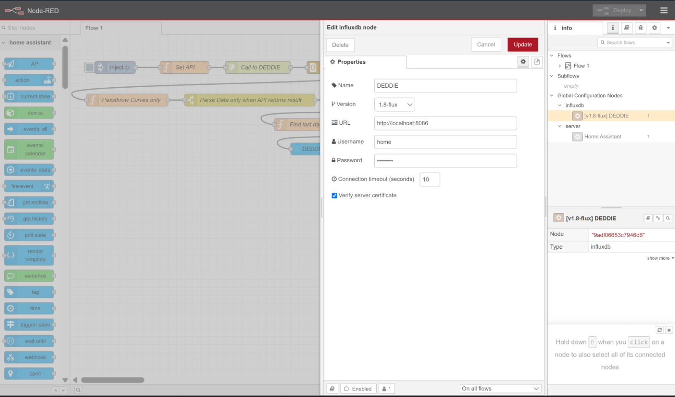Open the On all flows scope dropdown

pos(501,389)
